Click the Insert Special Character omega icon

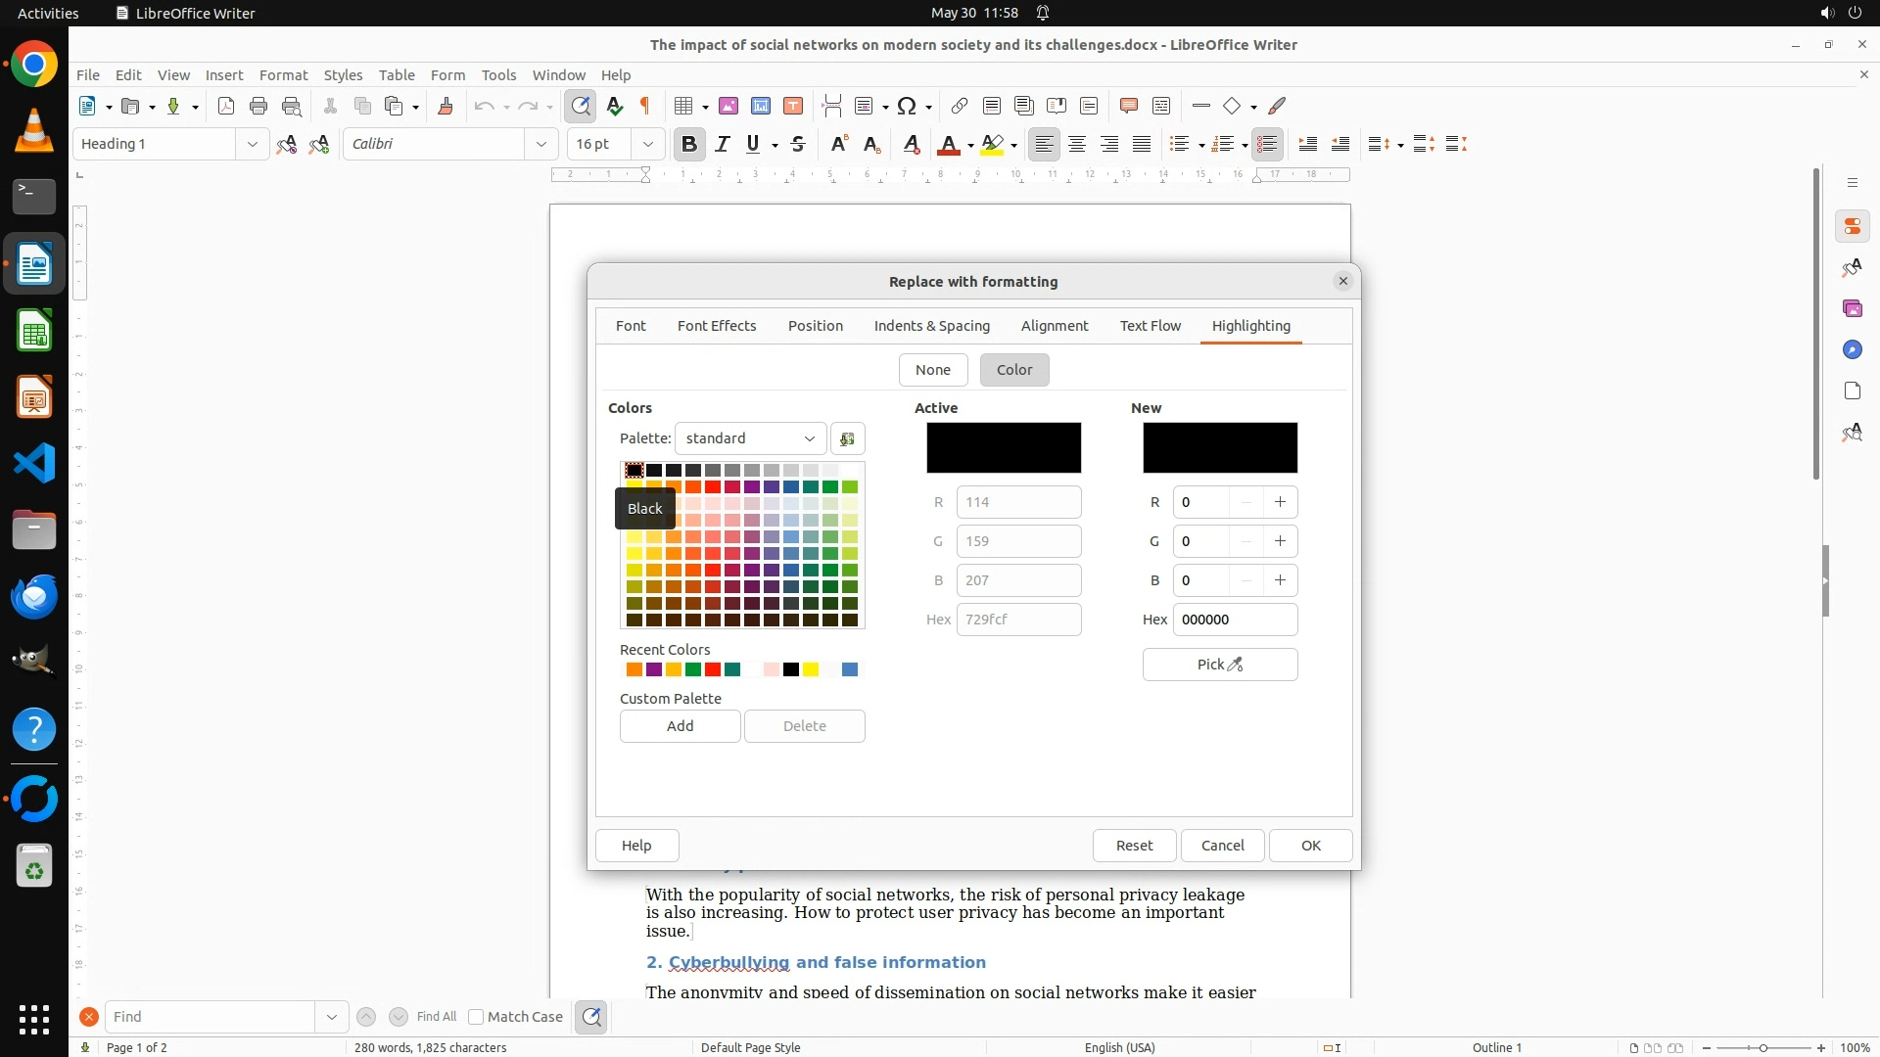pos(907,106)
